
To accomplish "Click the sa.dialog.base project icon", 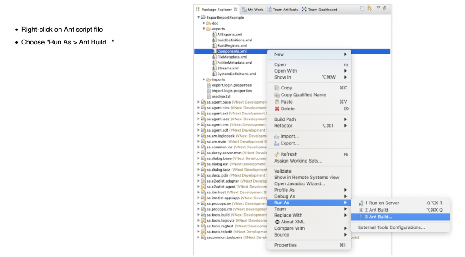I will (x=203, y=158).
